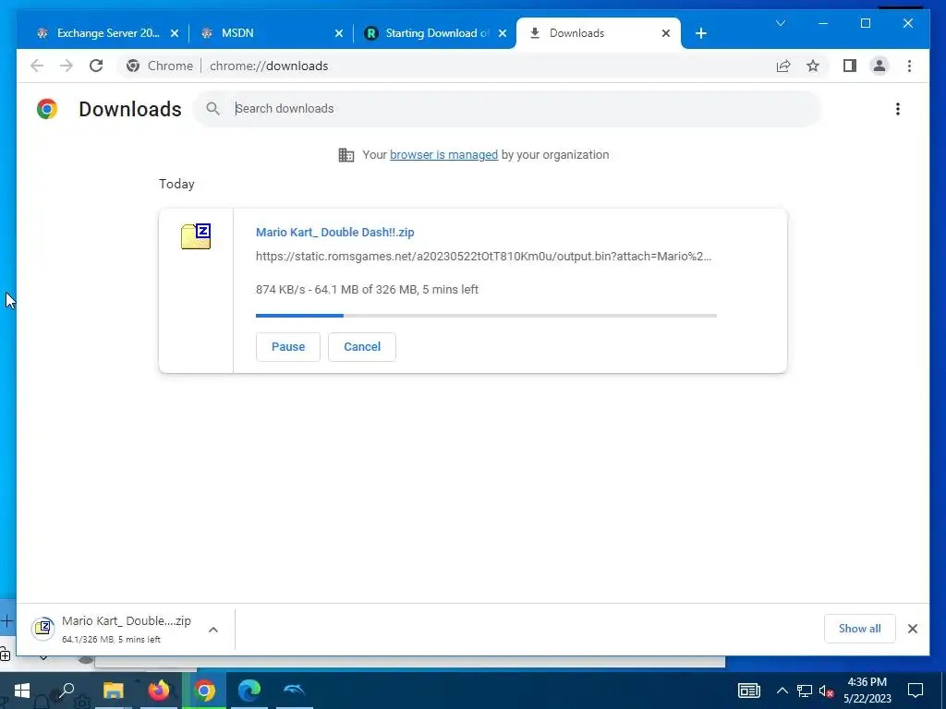This screenshot has width=946, height=709.
Task: Open the Chrome profile avatar
Action: [x=879, y=66]
